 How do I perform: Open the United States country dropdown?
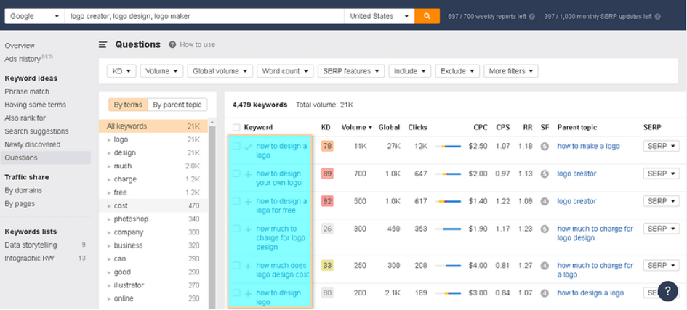[x=379, y=16]
